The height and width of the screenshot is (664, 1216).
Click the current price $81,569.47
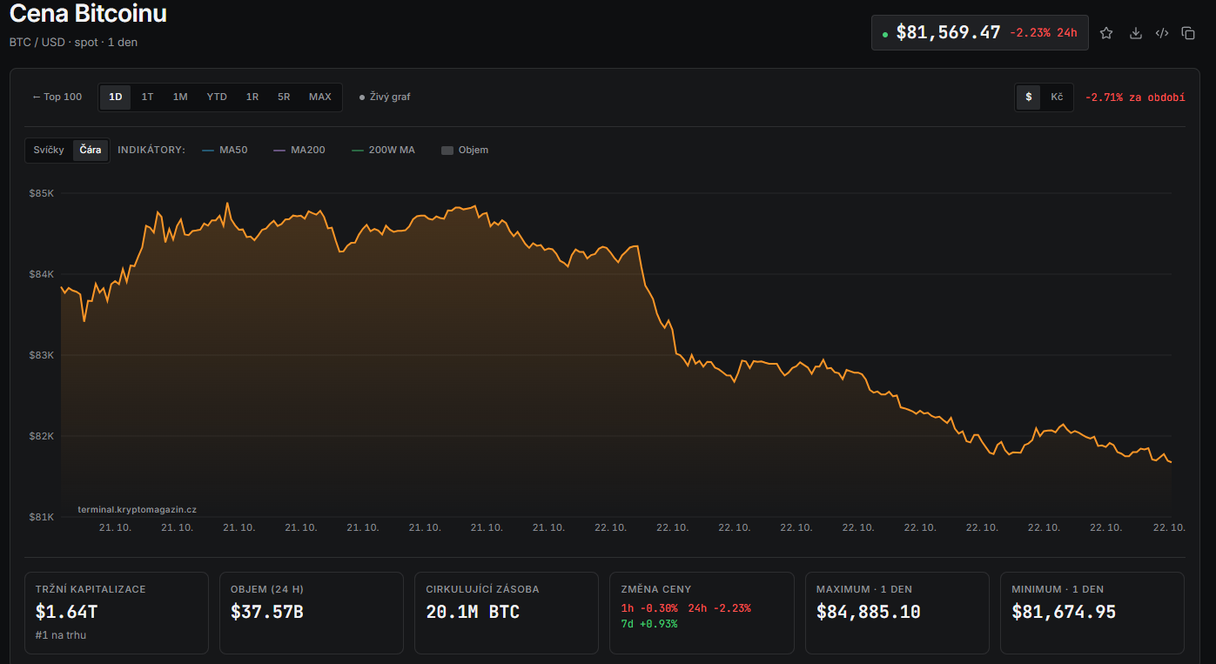(x=948, y=33)
